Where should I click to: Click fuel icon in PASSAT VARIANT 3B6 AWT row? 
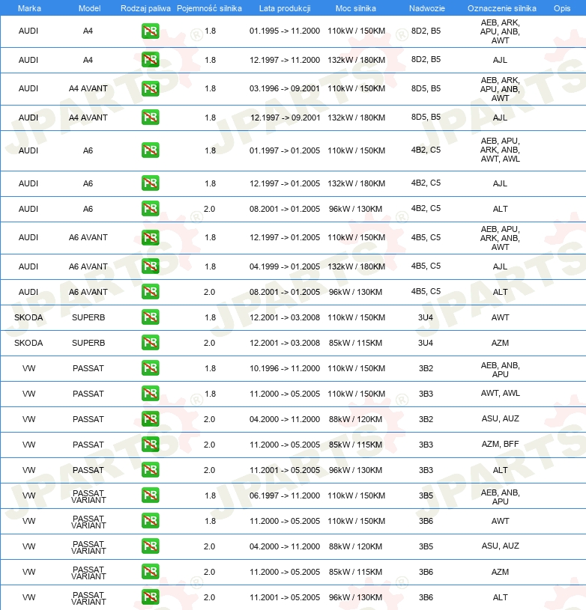click(x=151, y=520)
